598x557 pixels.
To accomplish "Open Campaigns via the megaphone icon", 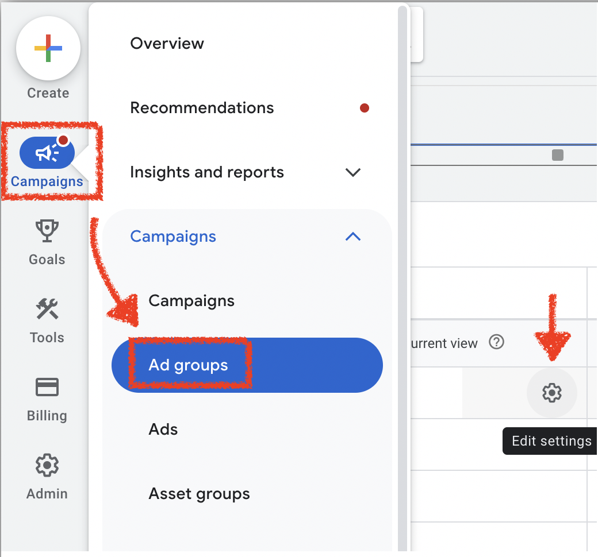I will (47, 153).
